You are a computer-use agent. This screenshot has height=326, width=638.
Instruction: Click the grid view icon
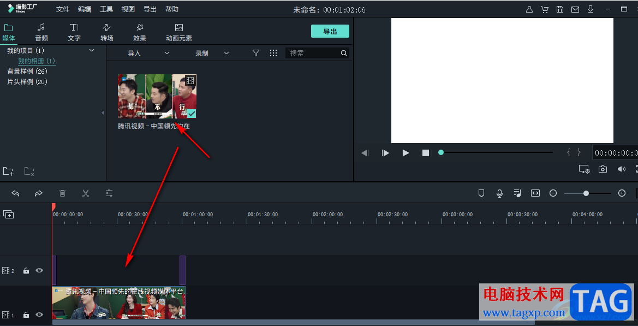[x=273, y=53]
